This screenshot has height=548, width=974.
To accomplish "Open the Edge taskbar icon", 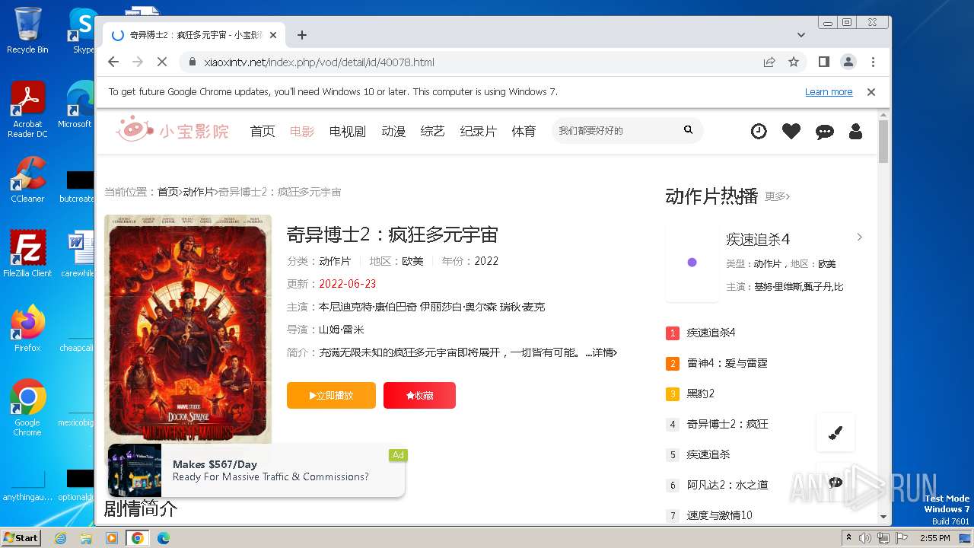I will pyautogui.click(x=163, y=538).
